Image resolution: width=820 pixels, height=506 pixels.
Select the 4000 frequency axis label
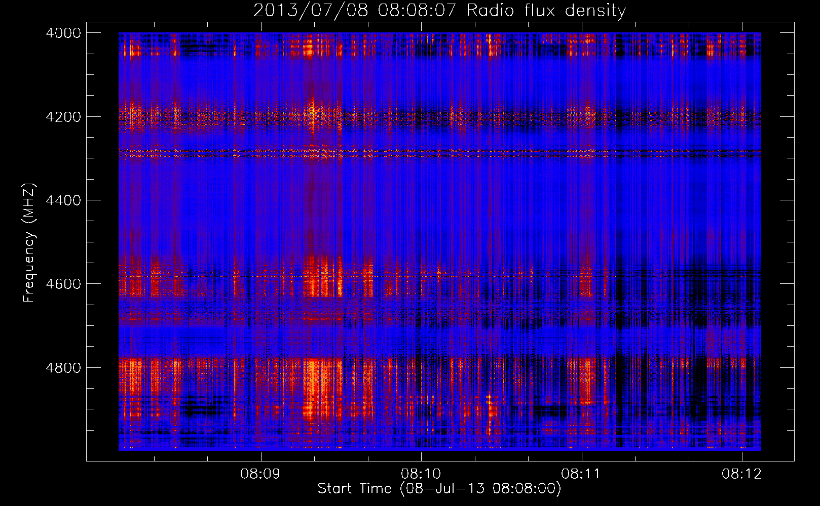(x=63, y=33)
